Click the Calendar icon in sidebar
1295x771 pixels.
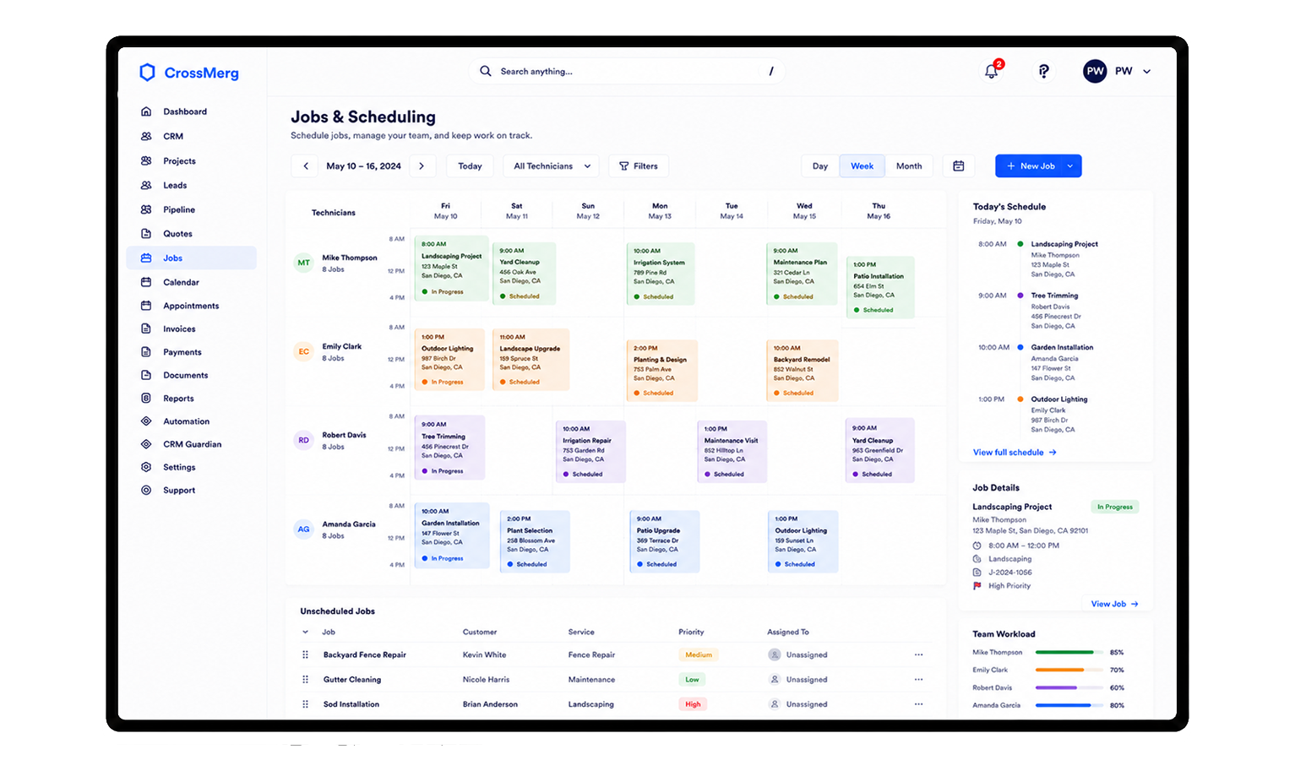coord(146,282)
